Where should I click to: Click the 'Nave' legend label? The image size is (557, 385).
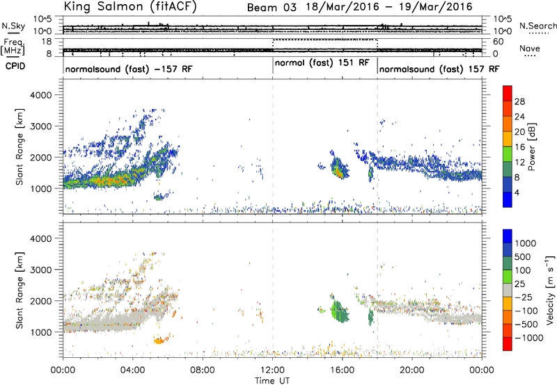pyautogui.click(x=530, y=48)
